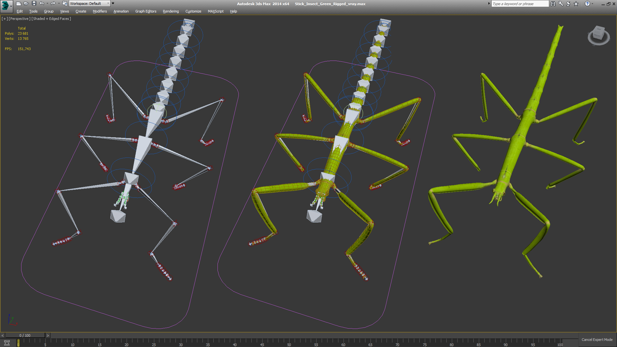
Task: Click the [Shaded + Edged Faces] label
Action: click(51, 19)
